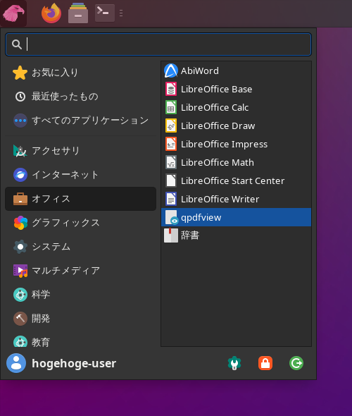Image resolution: width=352 pixels, height=416 pixels.
Task: Click the green log out icon
Action: pos(296,363)
